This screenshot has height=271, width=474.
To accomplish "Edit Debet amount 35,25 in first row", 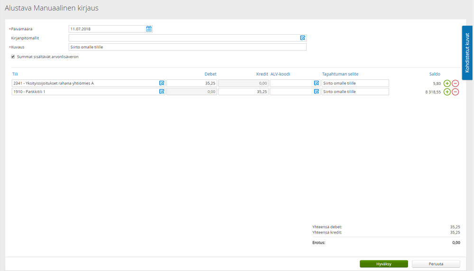I will 192,83.
